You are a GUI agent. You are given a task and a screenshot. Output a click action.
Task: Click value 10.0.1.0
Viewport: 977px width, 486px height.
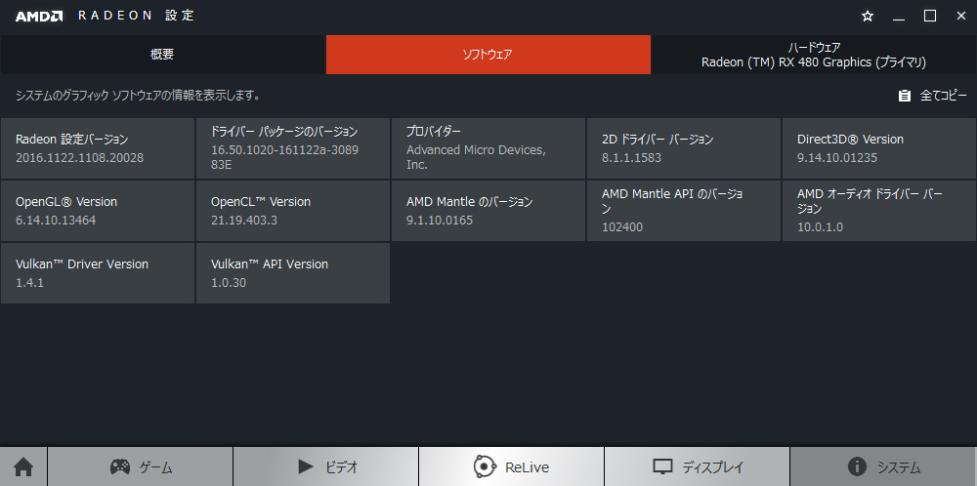coord(820,227)
